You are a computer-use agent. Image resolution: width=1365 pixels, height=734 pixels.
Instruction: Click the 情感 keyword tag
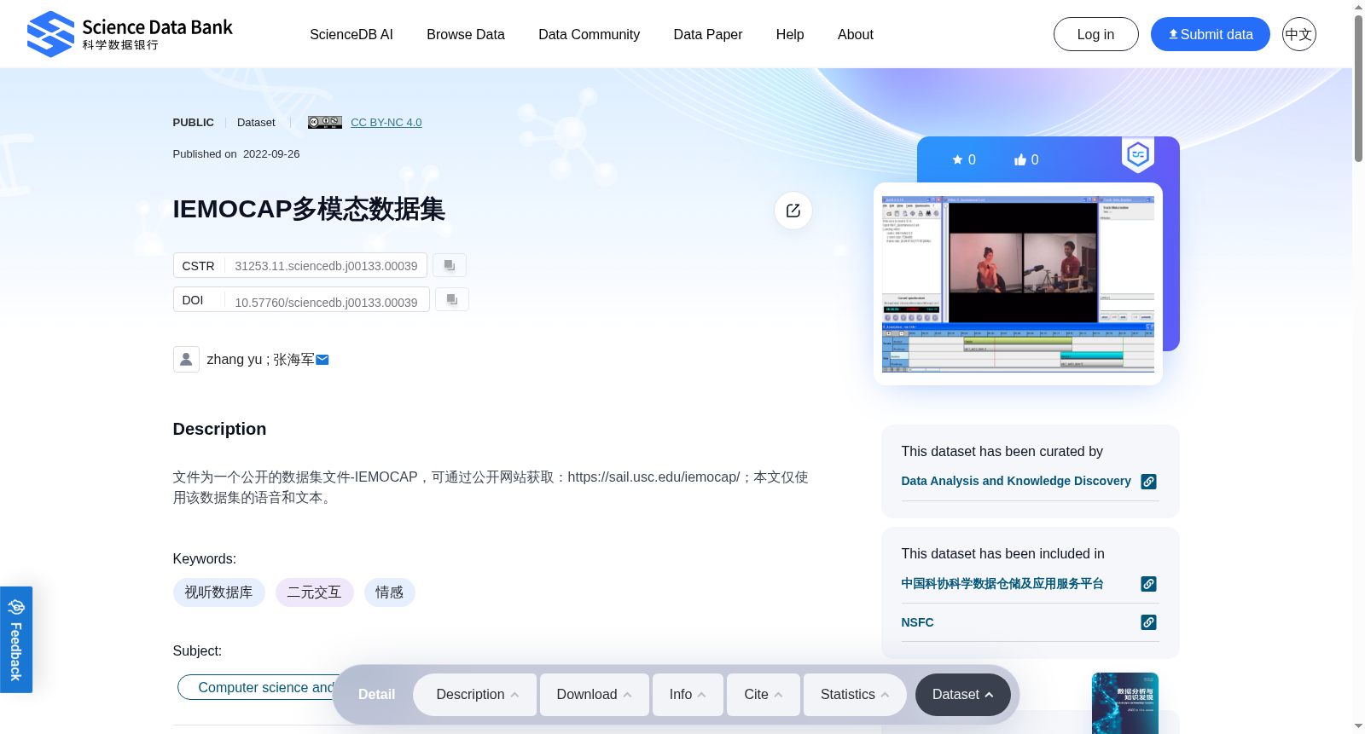click(x=390, y=592)
